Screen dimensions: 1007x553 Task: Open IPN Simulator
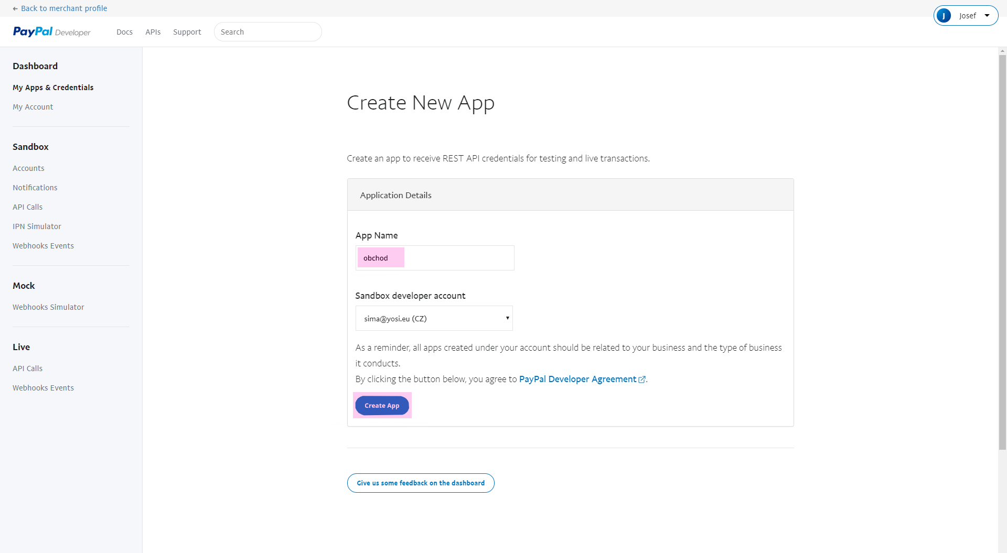click(37, 226)
